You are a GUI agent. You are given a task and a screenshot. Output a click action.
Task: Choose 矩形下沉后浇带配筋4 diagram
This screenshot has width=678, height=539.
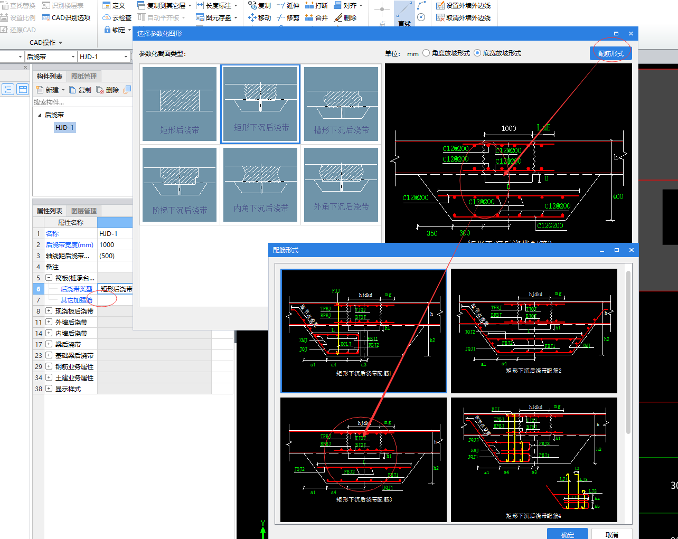tap(534, 460)
